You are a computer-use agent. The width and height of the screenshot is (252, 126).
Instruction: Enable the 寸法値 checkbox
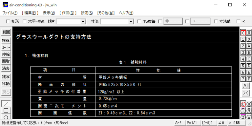216,21
